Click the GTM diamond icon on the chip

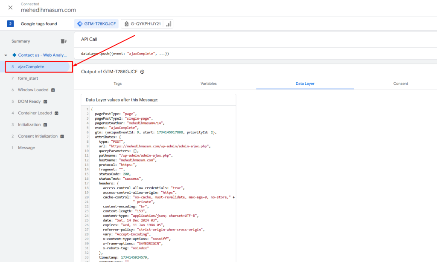(x=80, y=24)
